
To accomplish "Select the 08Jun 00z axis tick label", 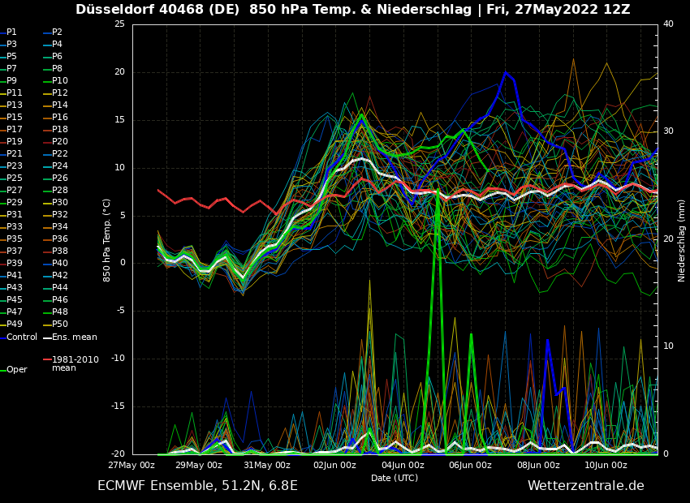I will pos(538,466).
